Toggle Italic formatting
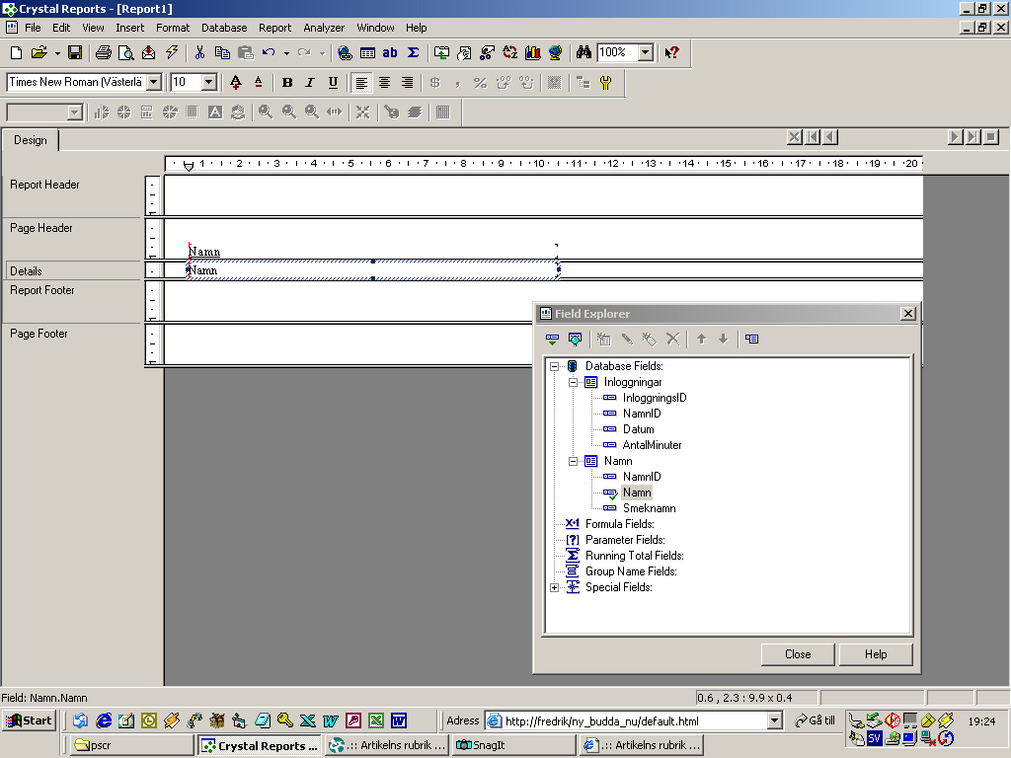1011x758 pixels. [x=310, y=83]
